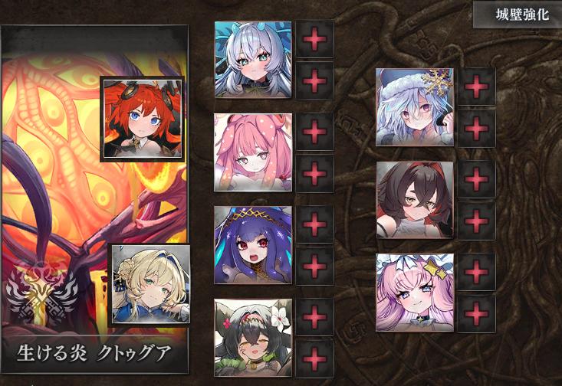Click lower plus slot beside silver-haired character
This screenshot has height=386, width=562.
tap(314, 81)
